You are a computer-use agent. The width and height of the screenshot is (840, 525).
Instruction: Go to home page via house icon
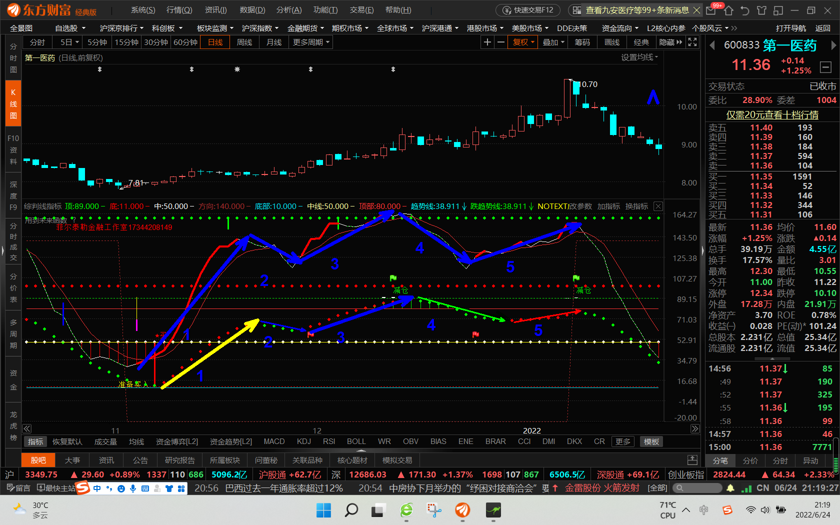(728, 10)
